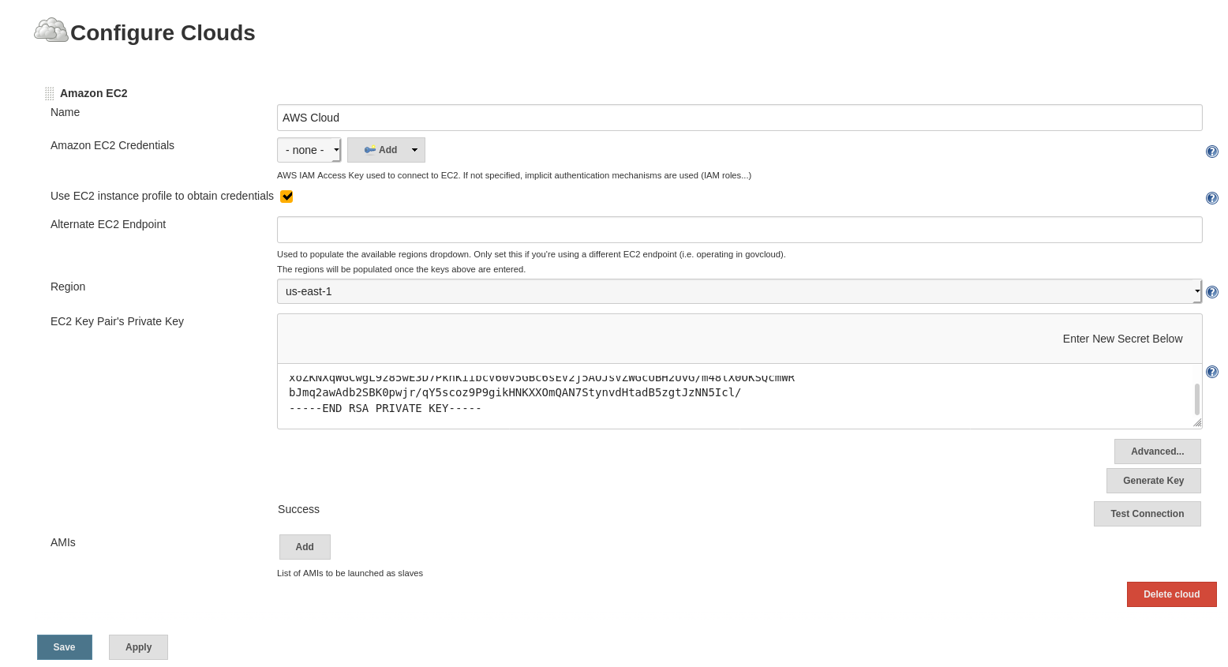Save the cloud configuration

tap(65, 647)
